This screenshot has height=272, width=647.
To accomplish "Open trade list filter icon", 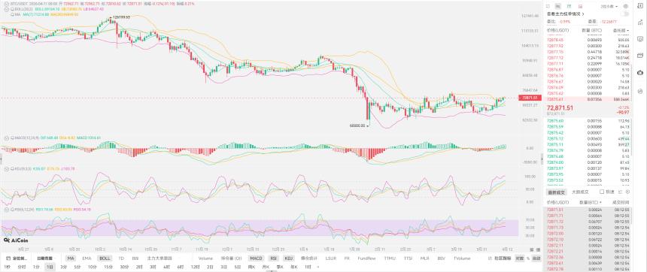I will point(620,192).
